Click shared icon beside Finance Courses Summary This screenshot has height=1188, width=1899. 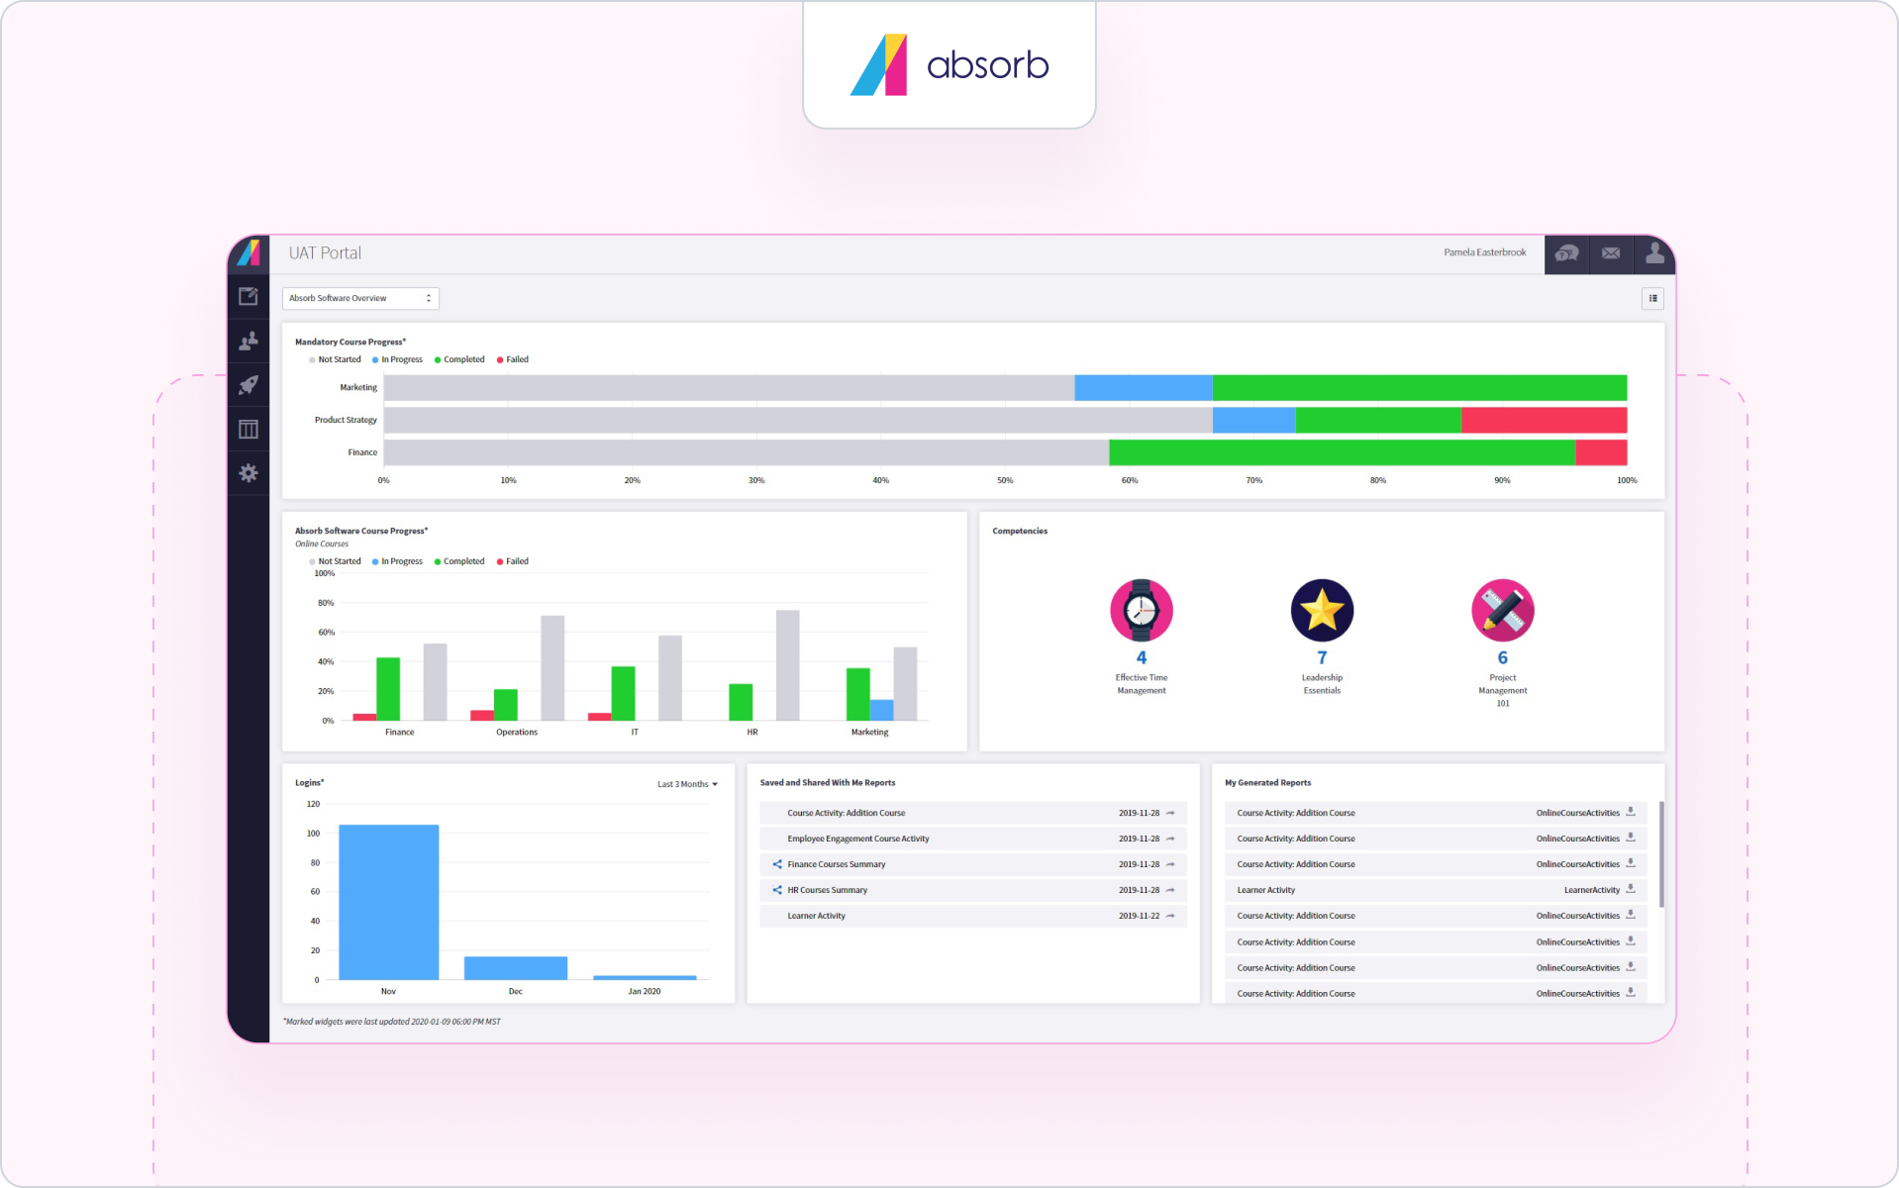tap(777, 864)
